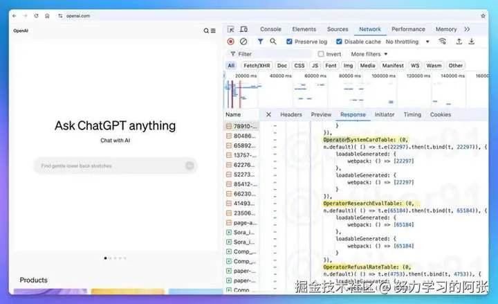Expand the More filters dropdown
Image resolution: width=498 pixels, height=304 pixels.
coord(369,54)
